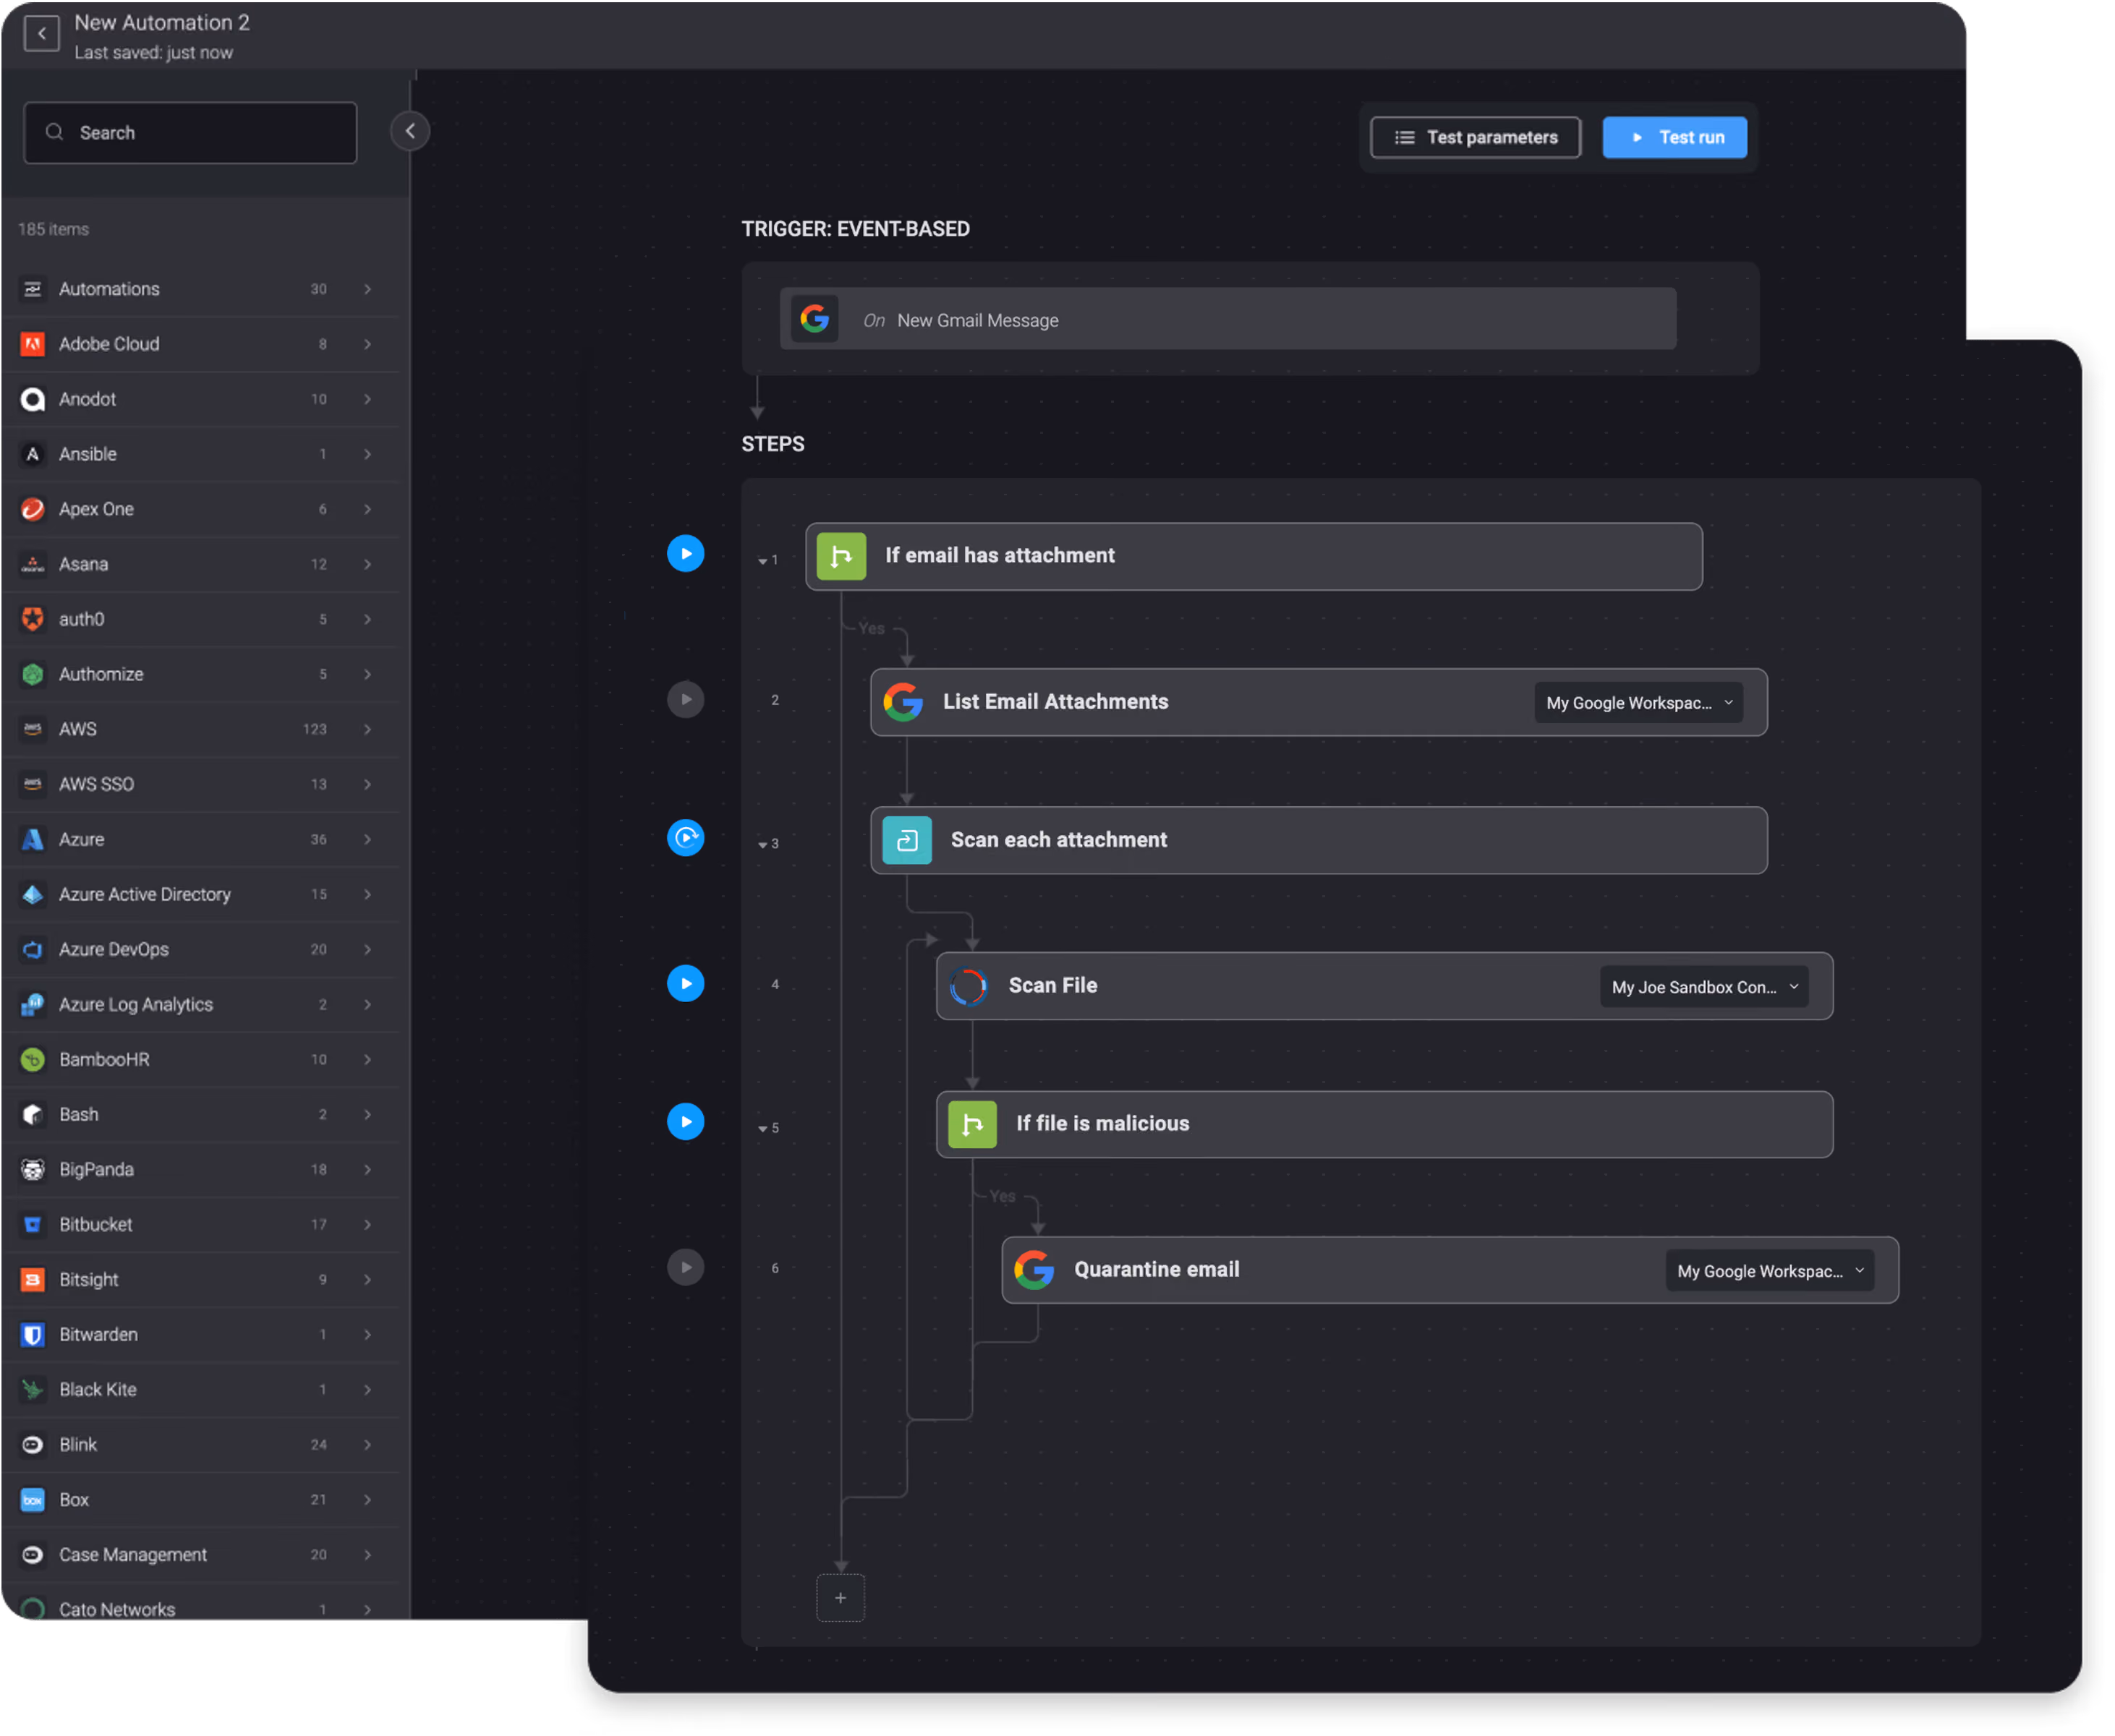
Task: Click the Apex One icon in the sidebar
Action: (33, 509)
